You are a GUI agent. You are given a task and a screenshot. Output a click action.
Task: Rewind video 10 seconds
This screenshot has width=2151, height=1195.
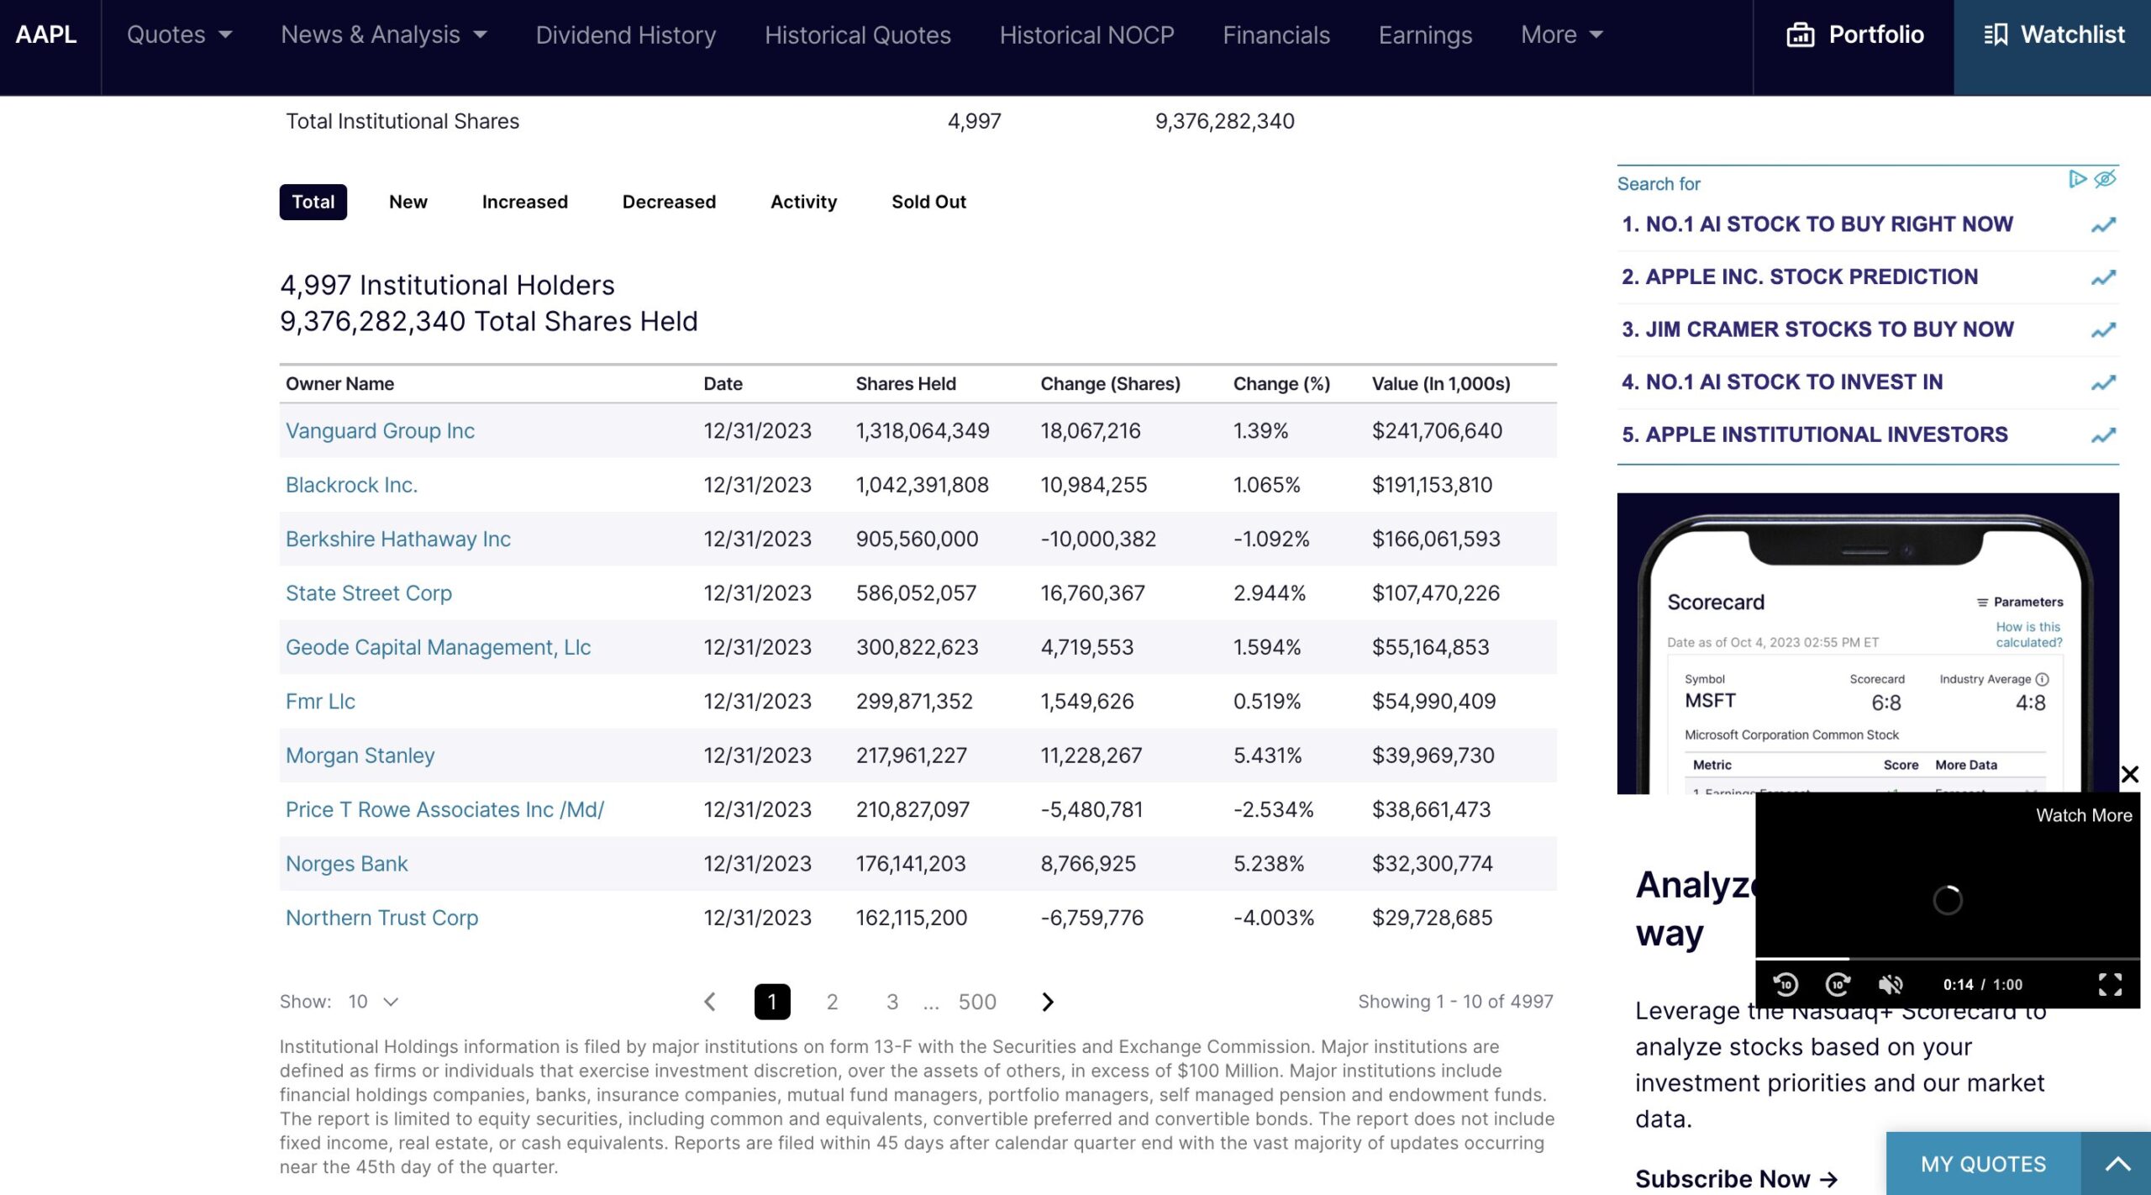tap(1785, 984)
